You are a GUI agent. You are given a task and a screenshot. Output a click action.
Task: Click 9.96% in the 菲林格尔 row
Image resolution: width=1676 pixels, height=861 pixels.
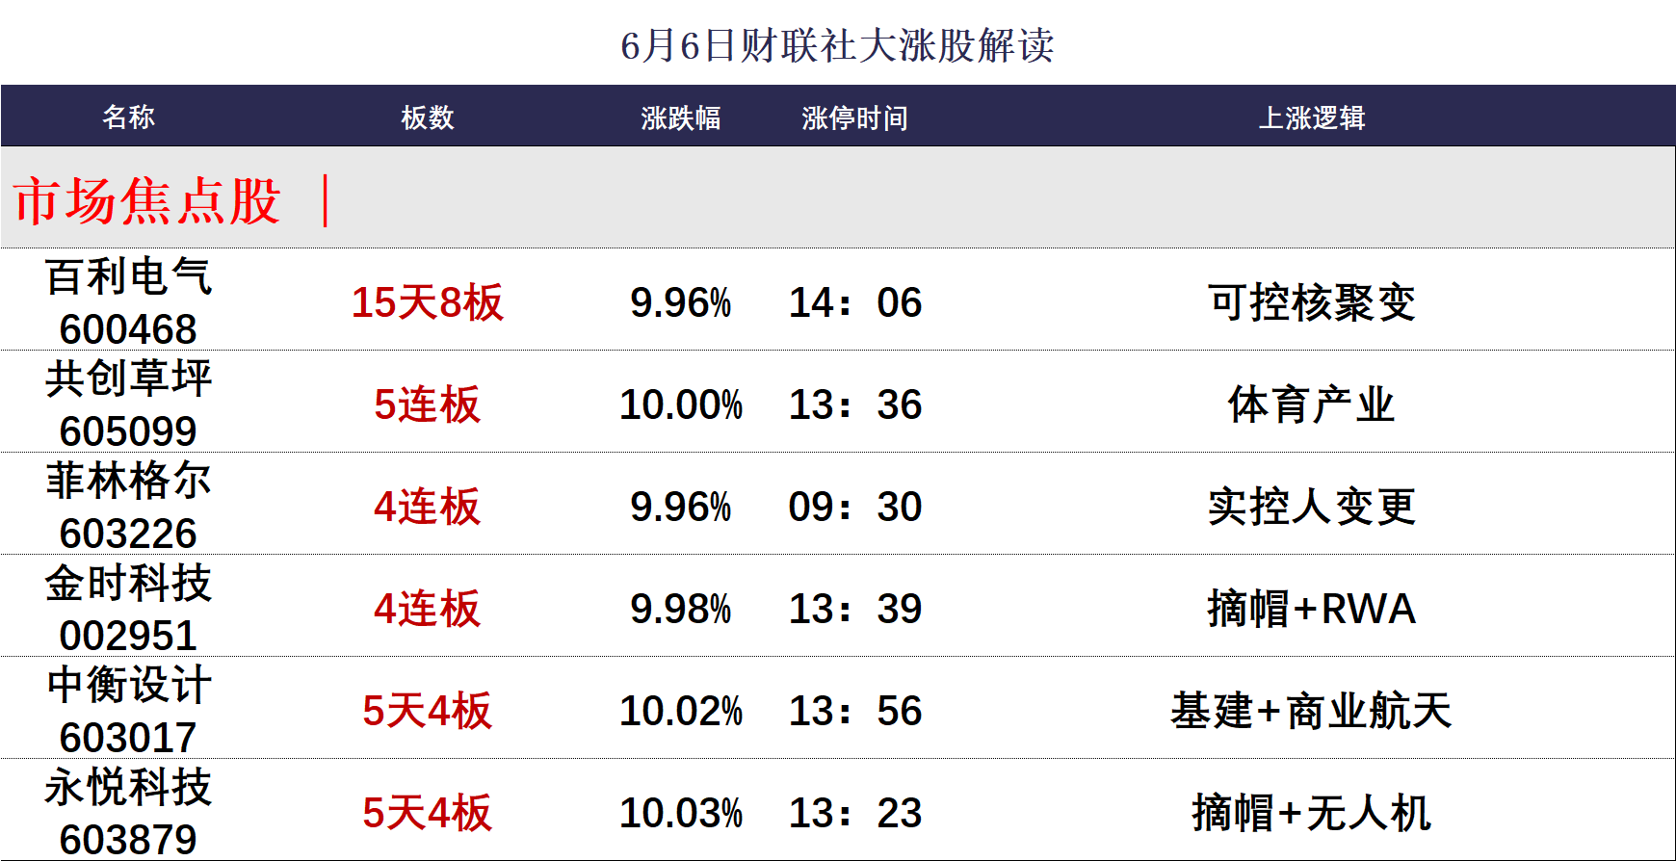point(680,507)
